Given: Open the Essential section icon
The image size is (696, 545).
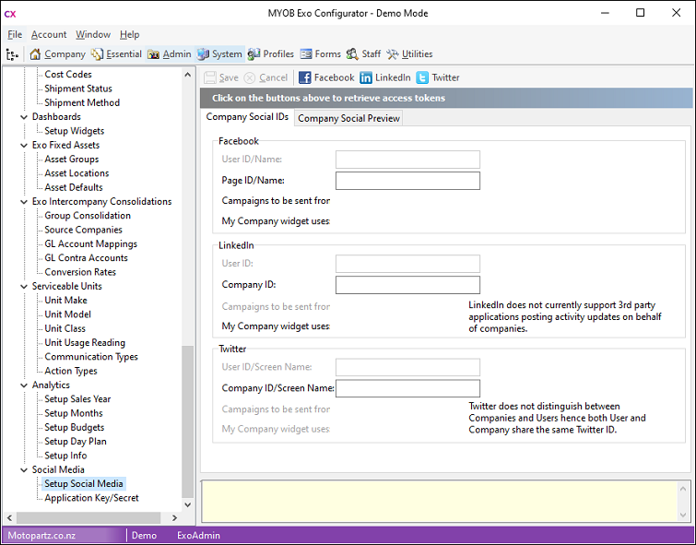Looking at the screenshot, I should point(97,54).
